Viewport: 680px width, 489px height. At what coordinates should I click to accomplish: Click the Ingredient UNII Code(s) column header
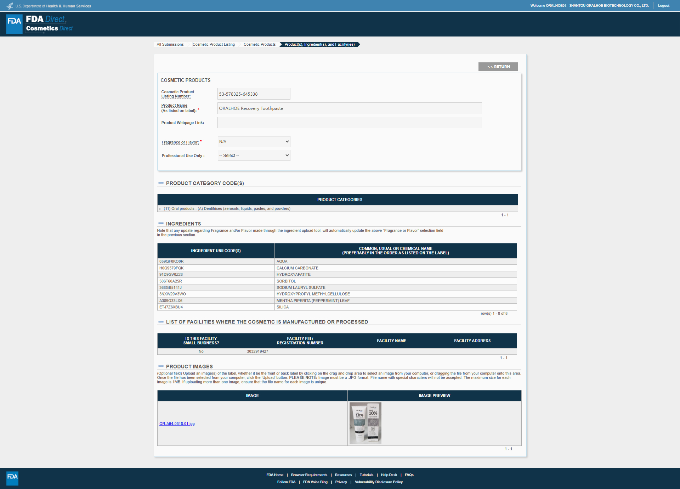tap(216, 251)
